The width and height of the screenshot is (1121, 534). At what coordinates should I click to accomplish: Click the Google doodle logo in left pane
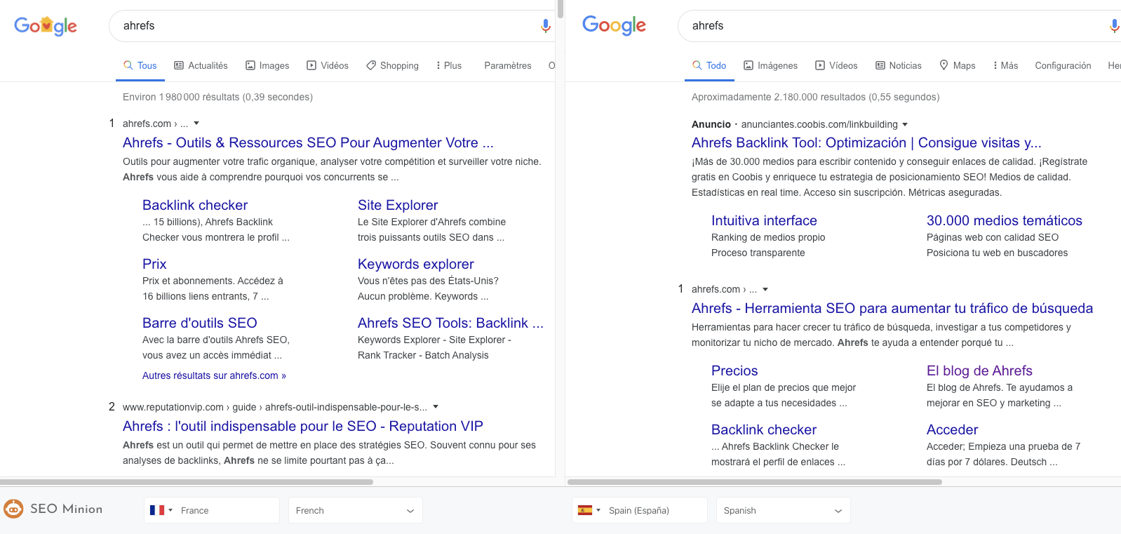[46, 26]
